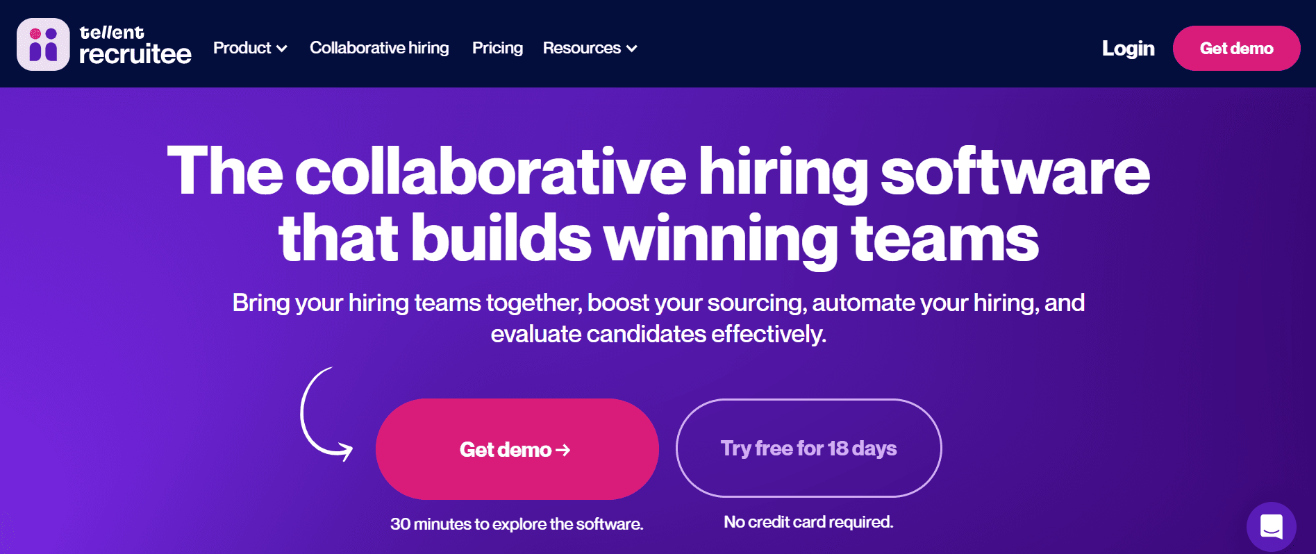Open the chat widget bubble
This screenshot has height=554, width=1316.
[x=1271, y=526]
